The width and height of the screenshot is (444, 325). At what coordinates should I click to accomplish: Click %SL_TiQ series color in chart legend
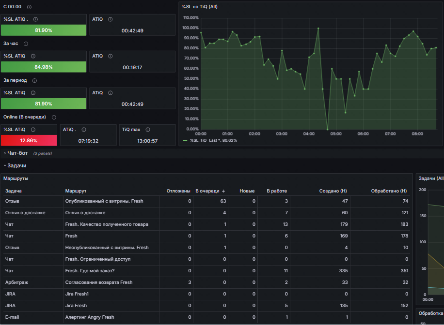[185, 140]
